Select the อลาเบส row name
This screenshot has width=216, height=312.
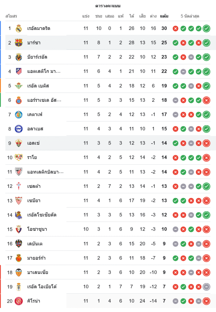click(x=35, y=129)
